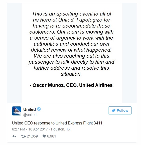141x145 pixels.
Task: View the 6,961 likes count
Action: coord(51,136)
